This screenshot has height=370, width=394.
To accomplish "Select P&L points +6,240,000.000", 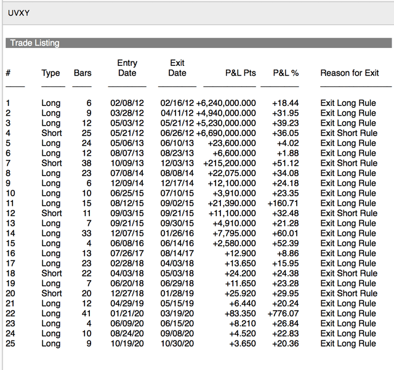I will click(x=226, y=103).
